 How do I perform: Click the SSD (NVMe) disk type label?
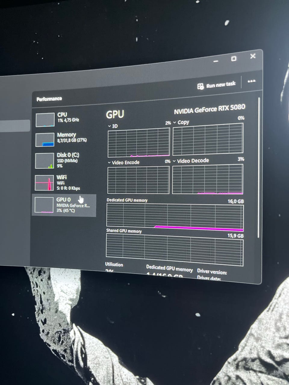tap(67, 161)
